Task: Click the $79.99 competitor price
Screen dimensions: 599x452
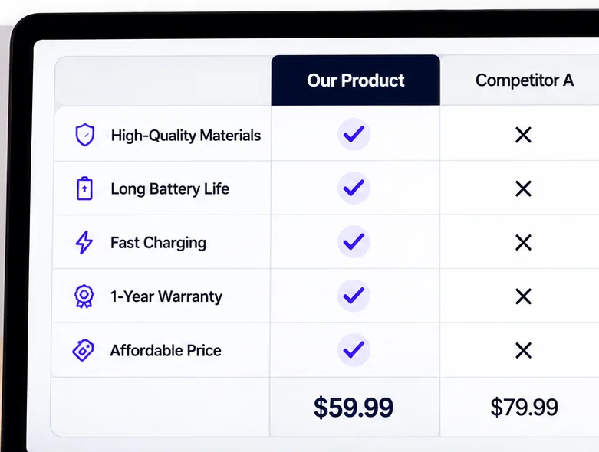Action: (x=524, y=407)
